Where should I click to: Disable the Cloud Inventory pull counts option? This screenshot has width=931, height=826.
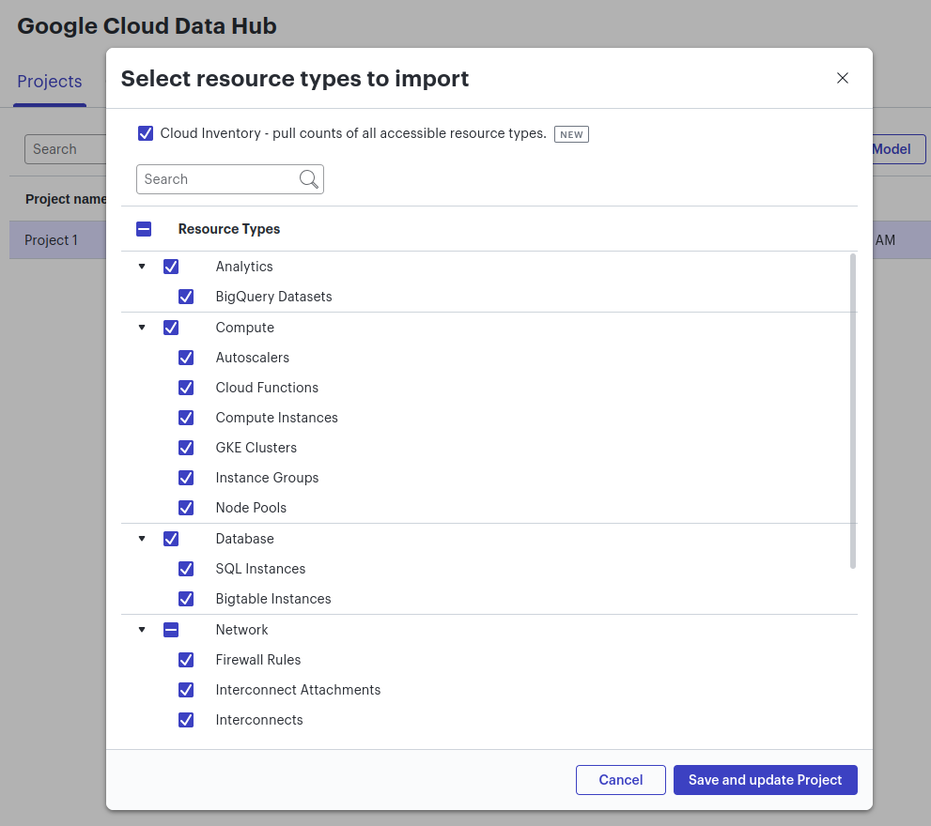click(146, 133)
